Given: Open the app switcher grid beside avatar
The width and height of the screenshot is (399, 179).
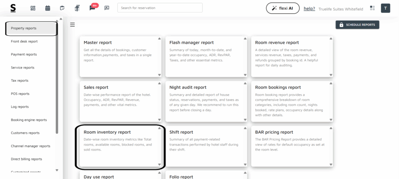Looking at the screenshot, I should point(373,8).
